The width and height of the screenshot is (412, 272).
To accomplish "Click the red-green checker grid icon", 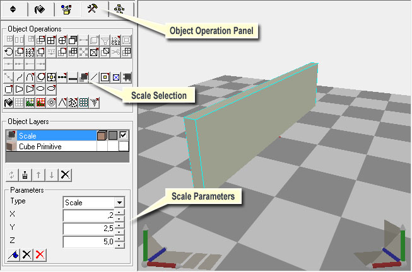I will coord(40,102).
